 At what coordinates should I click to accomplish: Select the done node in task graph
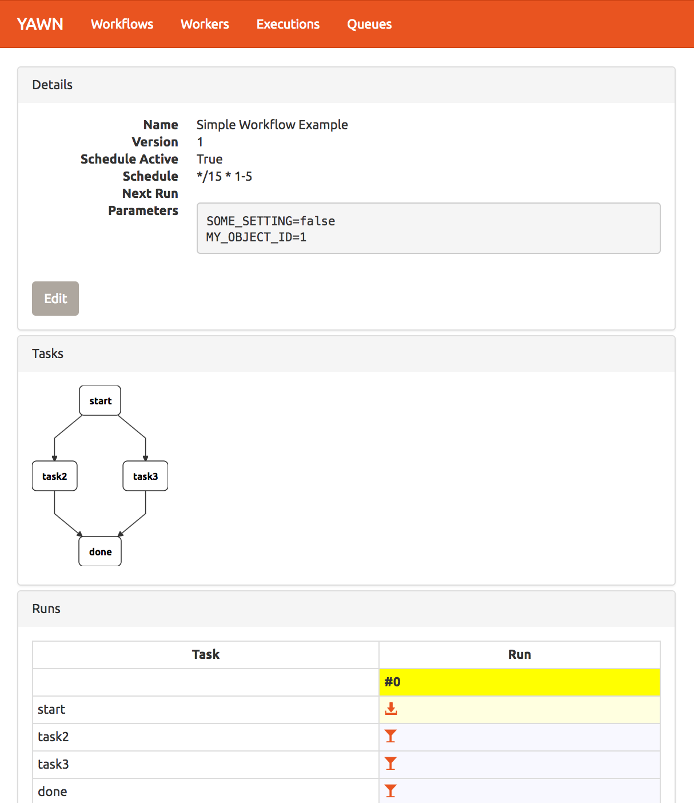coord(100,551)
